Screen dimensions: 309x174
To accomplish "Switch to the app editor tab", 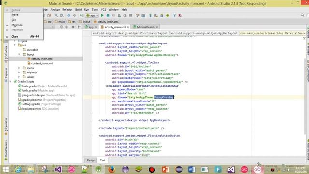I will pyautogui.click(x=91, y=27).
